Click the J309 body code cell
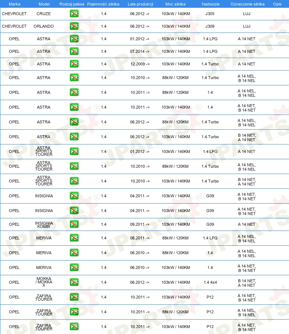This screenshot has width=289, height=334. (210, 26)
